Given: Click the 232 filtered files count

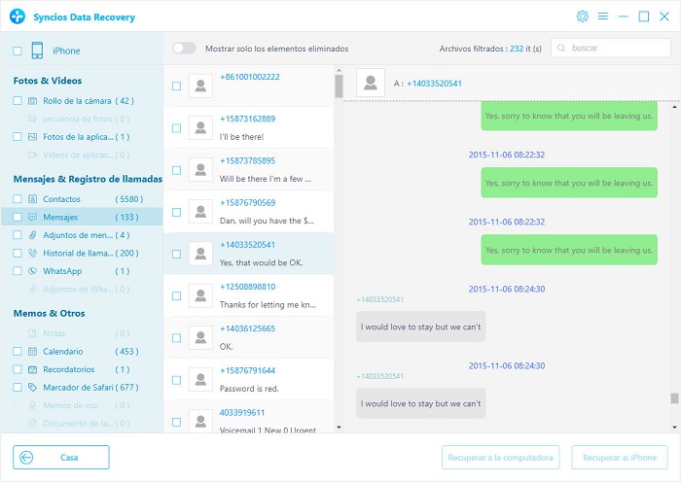Looking at the screenshot, I should [517, 49].
